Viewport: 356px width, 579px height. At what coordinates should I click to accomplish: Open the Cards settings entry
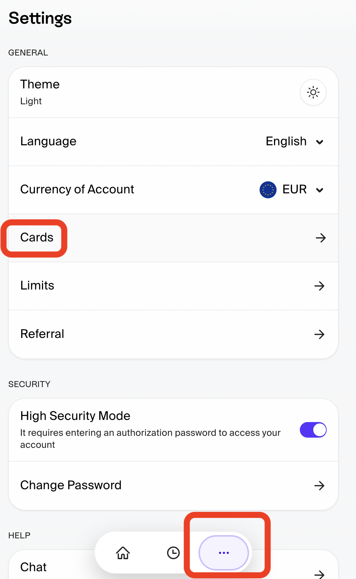click(173, 238)
